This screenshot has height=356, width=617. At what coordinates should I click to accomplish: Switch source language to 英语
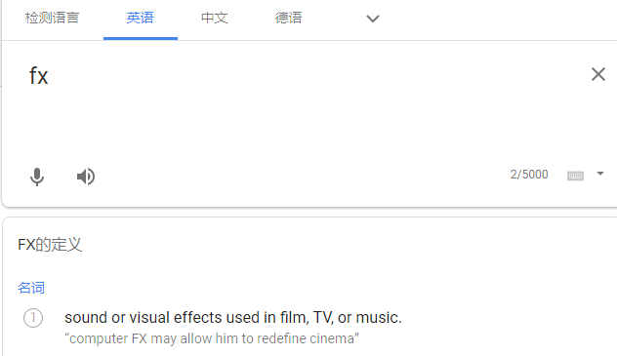[140, 18]
